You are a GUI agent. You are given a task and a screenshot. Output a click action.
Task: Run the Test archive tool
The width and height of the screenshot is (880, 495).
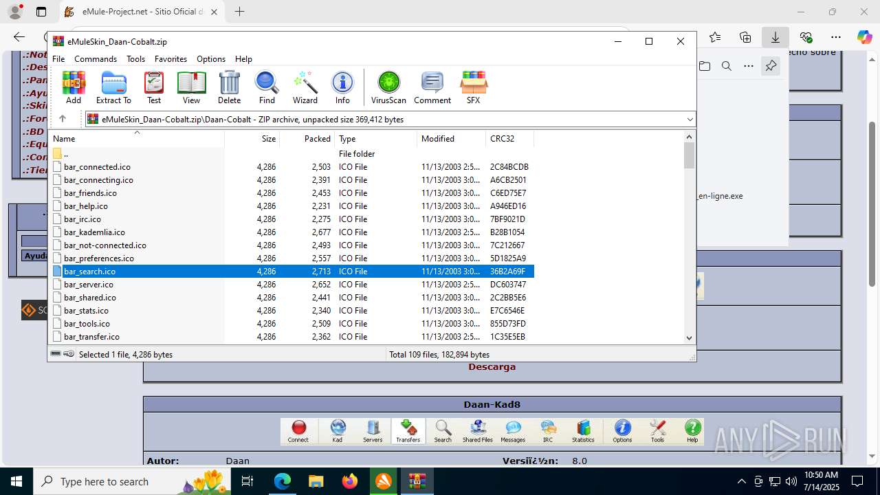(x=154, y=87)
